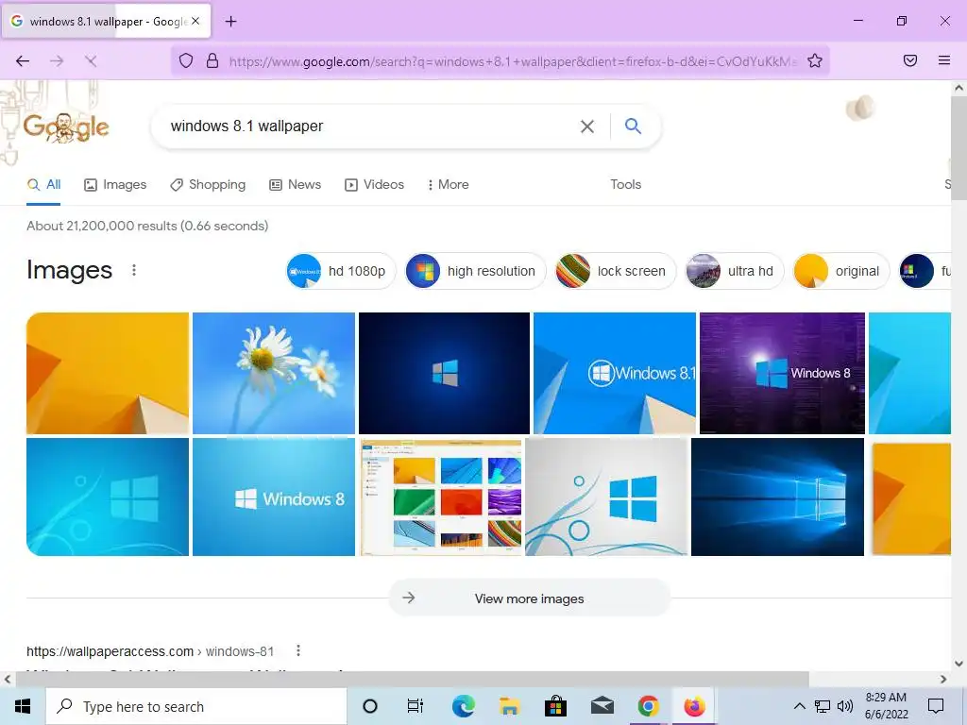Open the light blue Windows 8 text thumbnail
Screen dimensions: 967x725
[x=273, y=497]
